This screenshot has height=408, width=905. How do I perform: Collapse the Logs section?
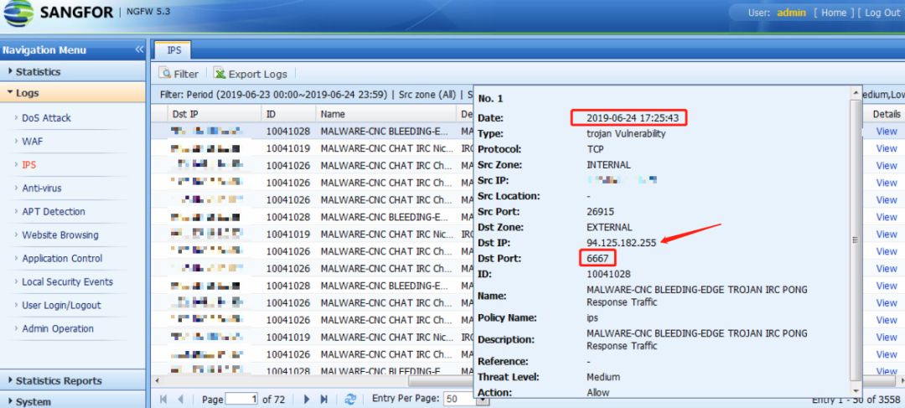pos(73,92)
